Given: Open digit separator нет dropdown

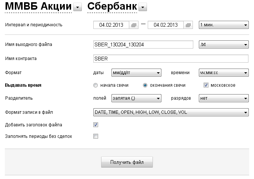Looking at the screenshot, I should point(224,98).
